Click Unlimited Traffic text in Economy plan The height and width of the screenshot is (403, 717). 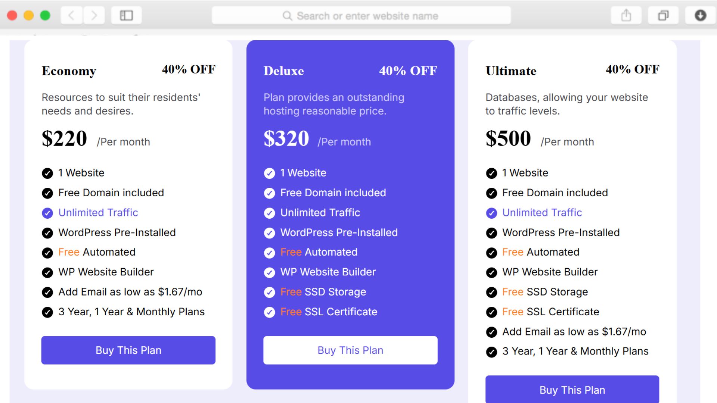98,213
